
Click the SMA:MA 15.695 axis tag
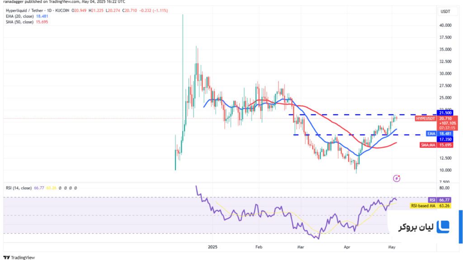point(436,145)
